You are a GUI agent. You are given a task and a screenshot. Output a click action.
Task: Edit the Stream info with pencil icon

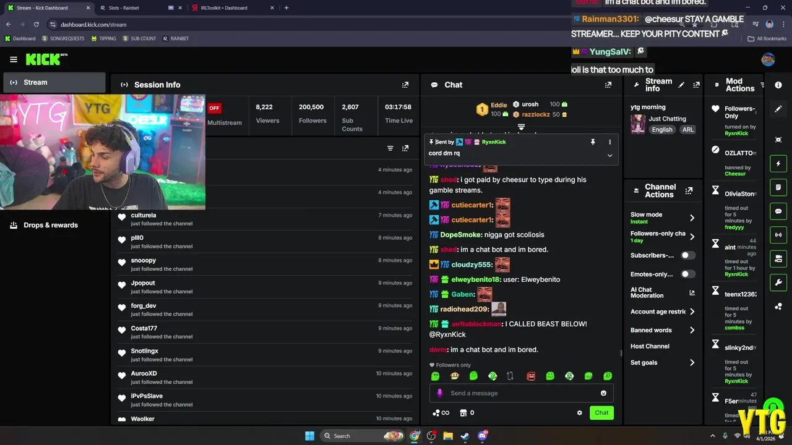(x=681, y=85)
